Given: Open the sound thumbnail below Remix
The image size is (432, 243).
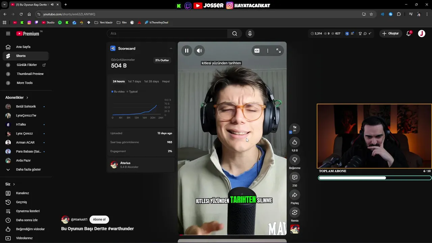Looking at the screenshot, I should (x=295, y=229).
